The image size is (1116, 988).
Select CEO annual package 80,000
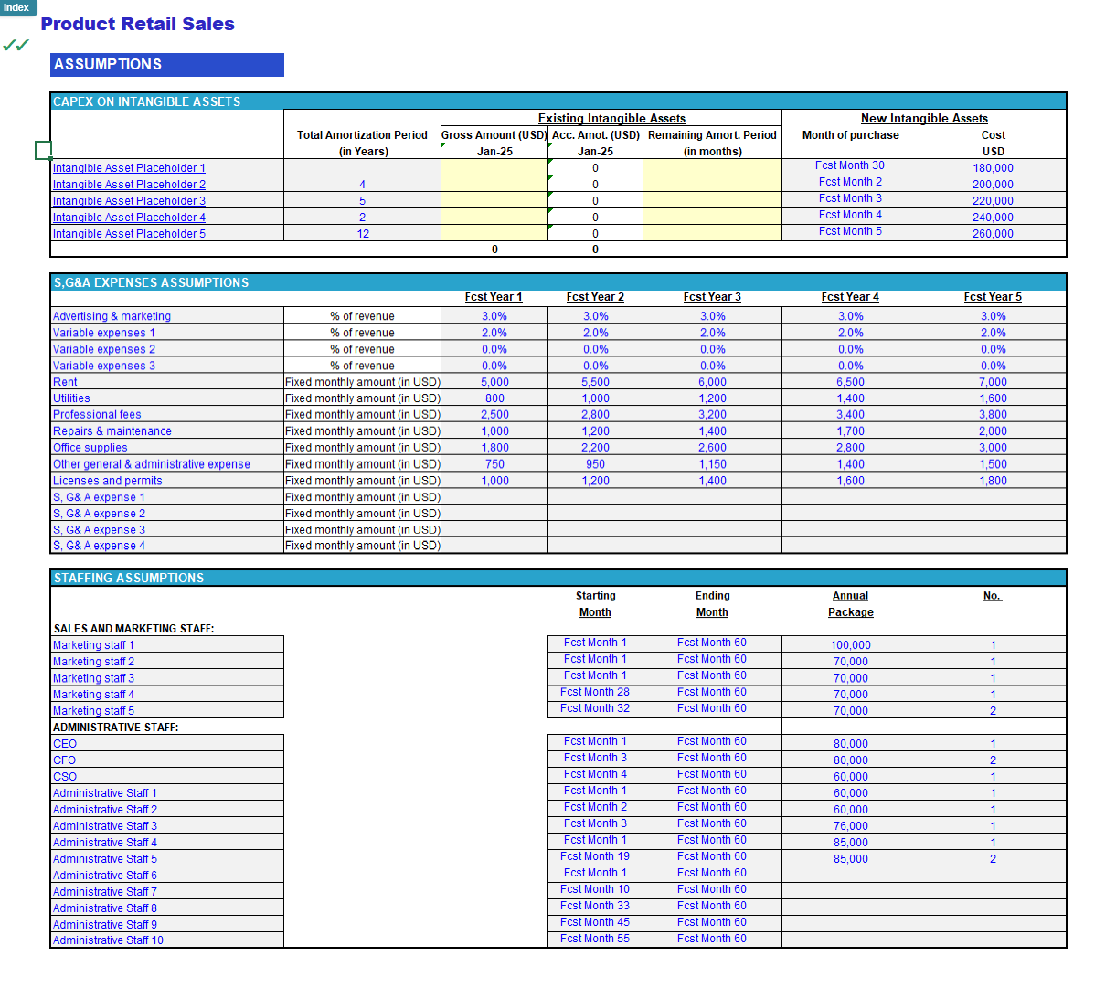pos(850,744)
